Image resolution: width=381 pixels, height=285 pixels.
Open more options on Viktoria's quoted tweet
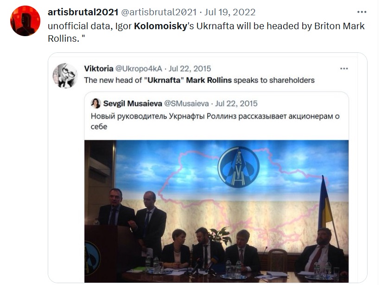(344, 69)
